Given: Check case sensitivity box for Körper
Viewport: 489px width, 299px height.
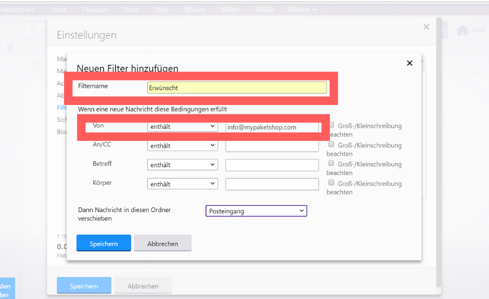Looking at the screenshot, I should (x=332, y=183).
